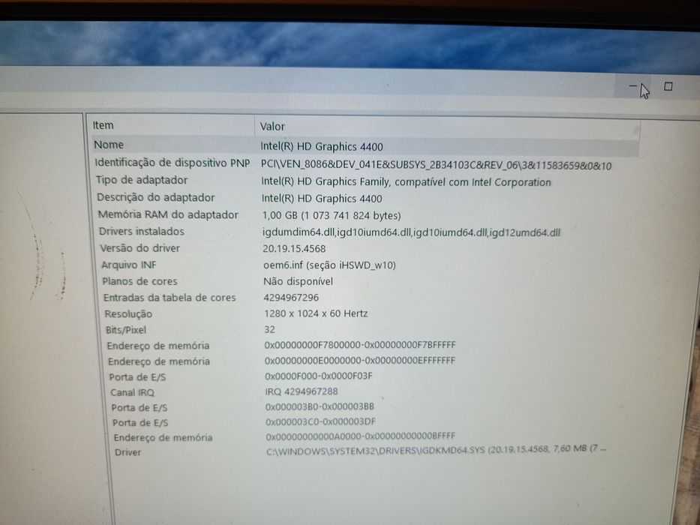Click the 0x000003B0-0x000003BB port value
700x525 pixels.
coord(320,406)
